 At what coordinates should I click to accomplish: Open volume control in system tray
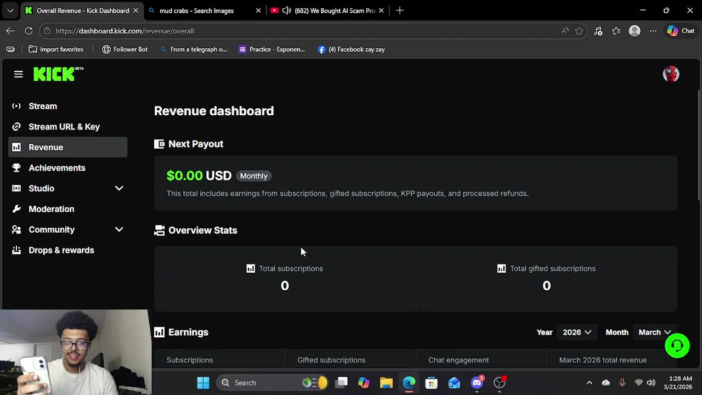click(651, 383)
